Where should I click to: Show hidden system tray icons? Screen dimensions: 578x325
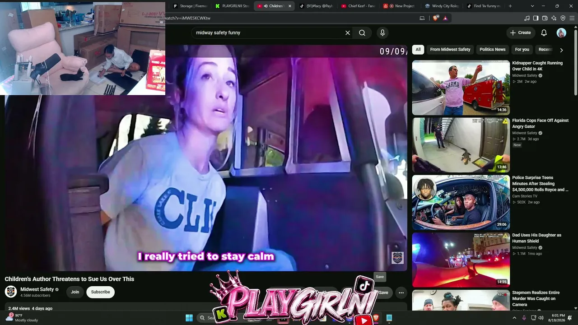[x=514, y=318]
